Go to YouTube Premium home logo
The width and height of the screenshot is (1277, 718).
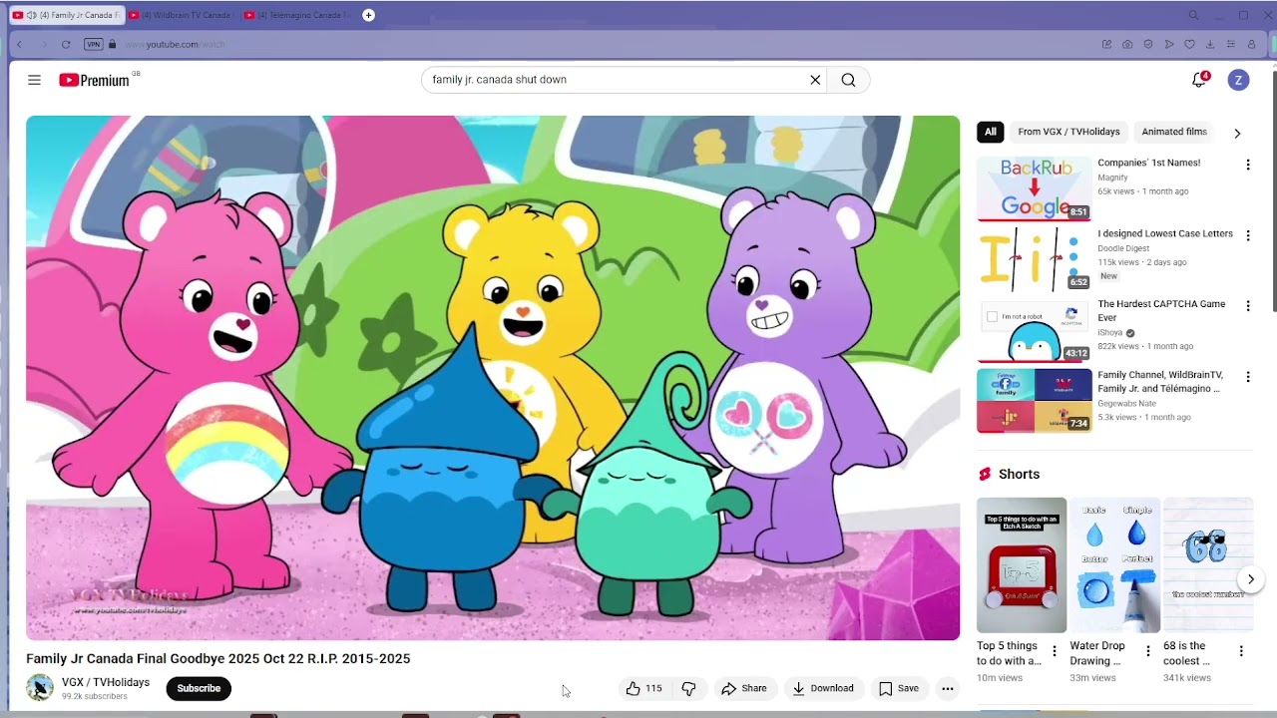click(x=95, y=80)
